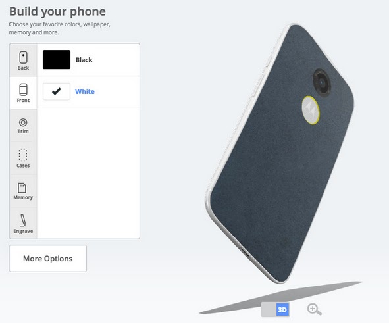Toggle the 3D view switch
The height and width of the screenshot is (323, 389).
[x=275, y=309]
